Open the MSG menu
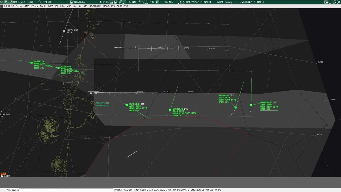The width and height of the screenshot is (341, 192). click(69, 6)
